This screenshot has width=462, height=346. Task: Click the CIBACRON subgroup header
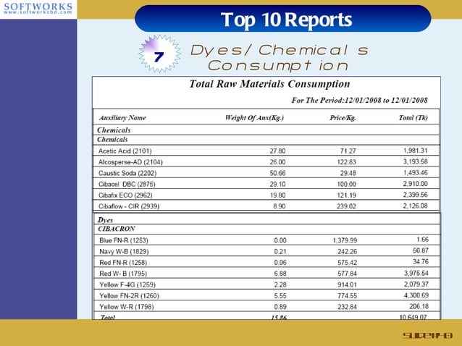click(117, 229)
